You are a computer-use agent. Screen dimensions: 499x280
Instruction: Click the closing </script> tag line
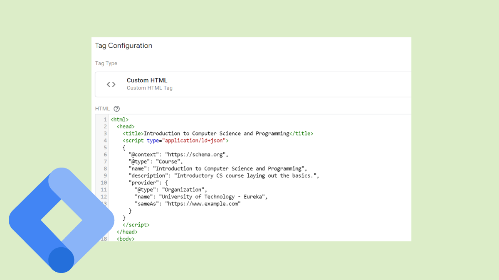click(136, 225)
